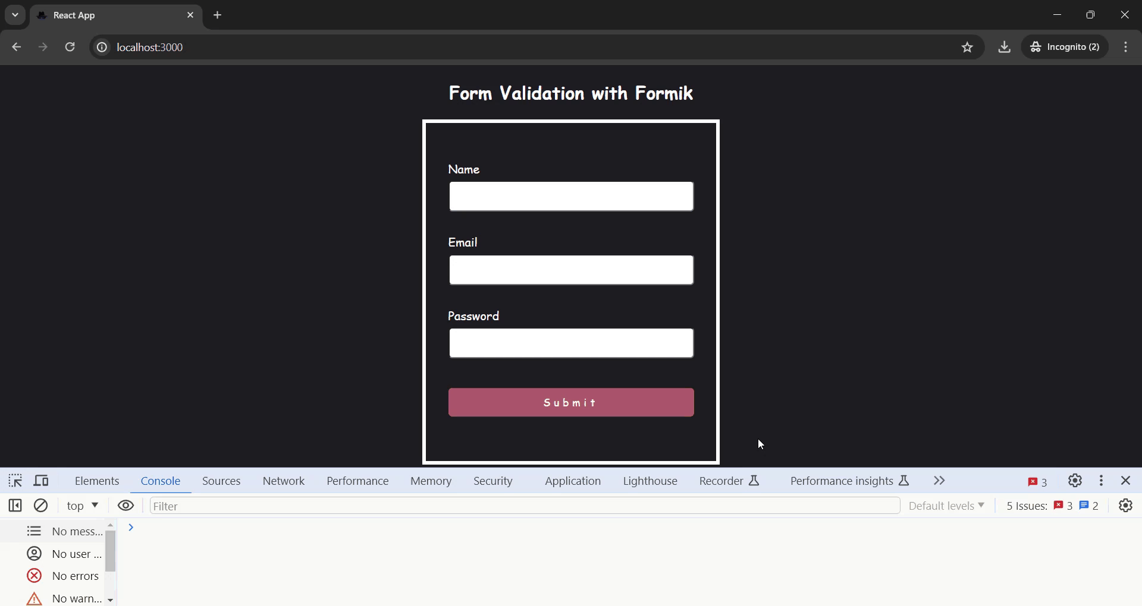Open the Lighthouse tab
The height and width of the screenshot is (606, 1142).
(650, 481)
